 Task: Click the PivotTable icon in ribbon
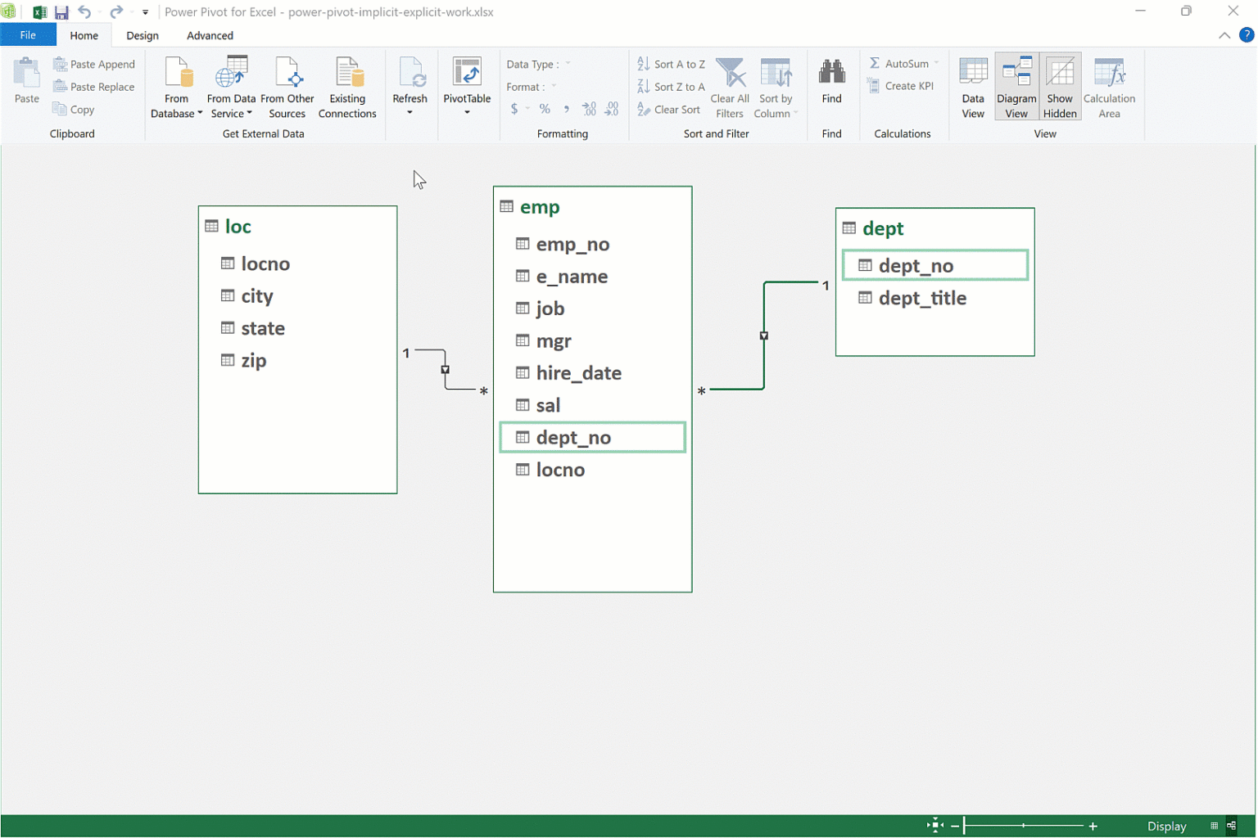point(467,74)
